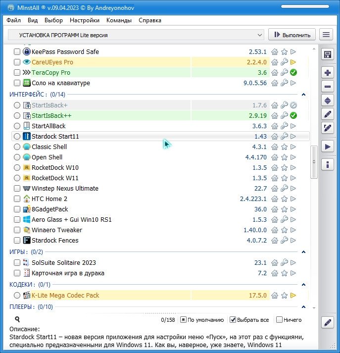
Task: Collapse the ПЛЕЕРЫ section chevron
Action: click(303, 306)
